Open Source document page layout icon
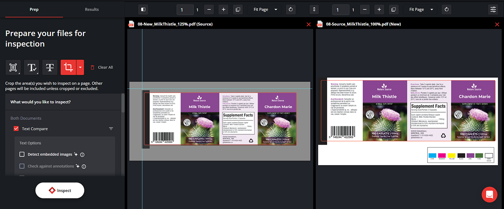The width and height of the screenshot is (504, 209). point(238,9)
